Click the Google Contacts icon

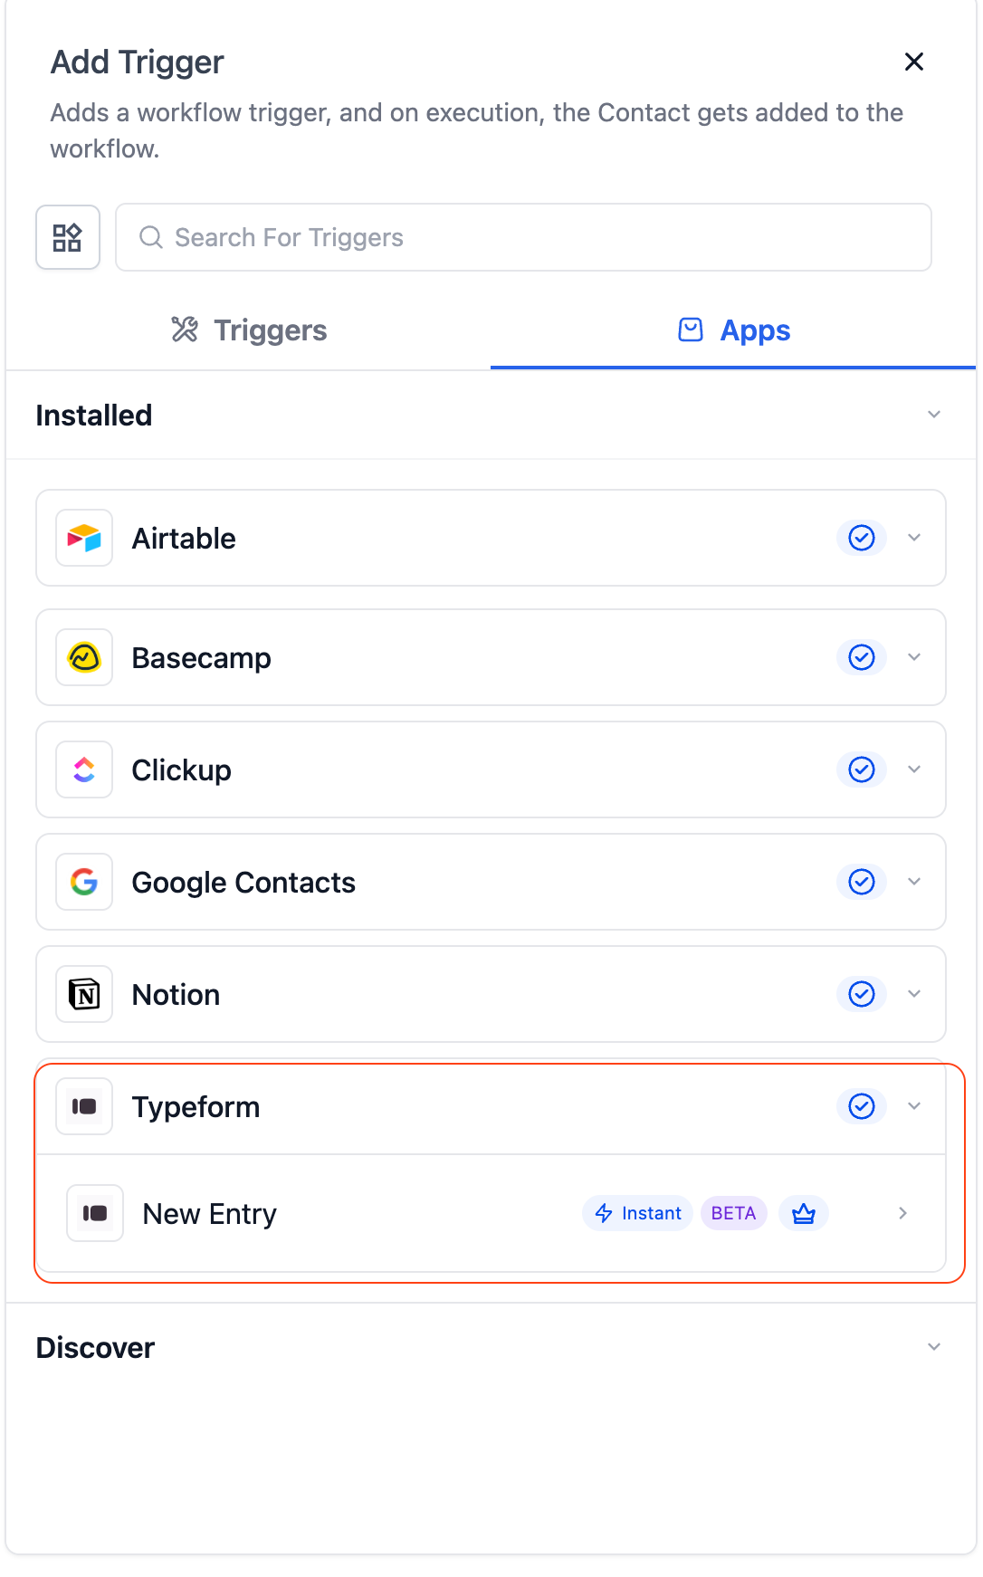[x=83, y=882]
